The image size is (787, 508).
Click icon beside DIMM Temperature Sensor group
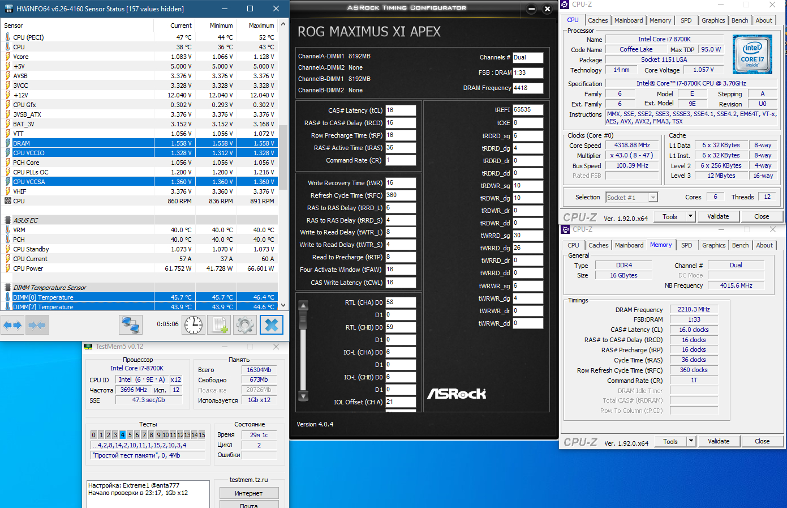click(x=8, y=288)
